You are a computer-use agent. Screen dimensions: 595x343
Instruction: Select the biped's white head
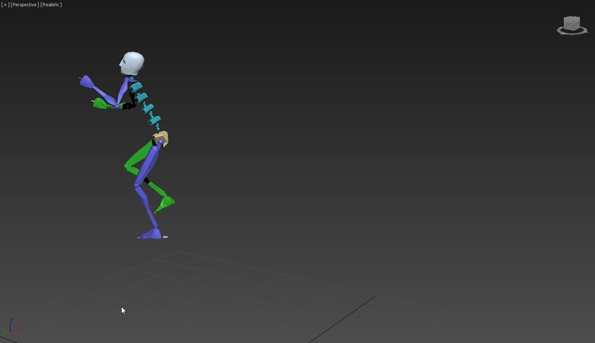coord(132,64)
